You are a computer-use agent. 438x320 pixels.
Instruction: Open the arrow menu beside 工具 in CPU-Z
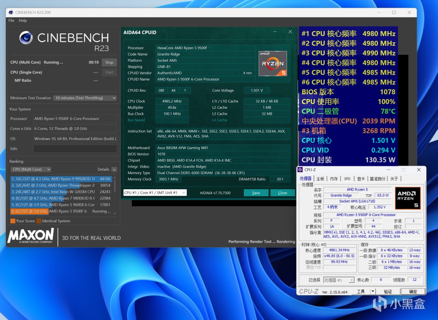[x=373, y=291]
